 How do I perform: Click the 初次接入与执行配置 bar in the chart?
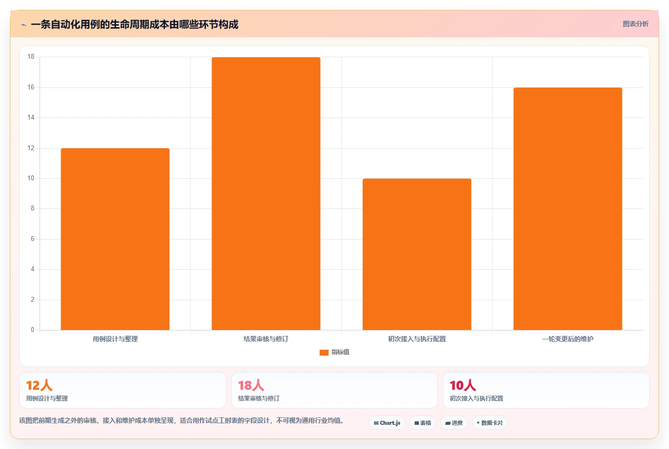pyautogui.click(x=417, y=254)
